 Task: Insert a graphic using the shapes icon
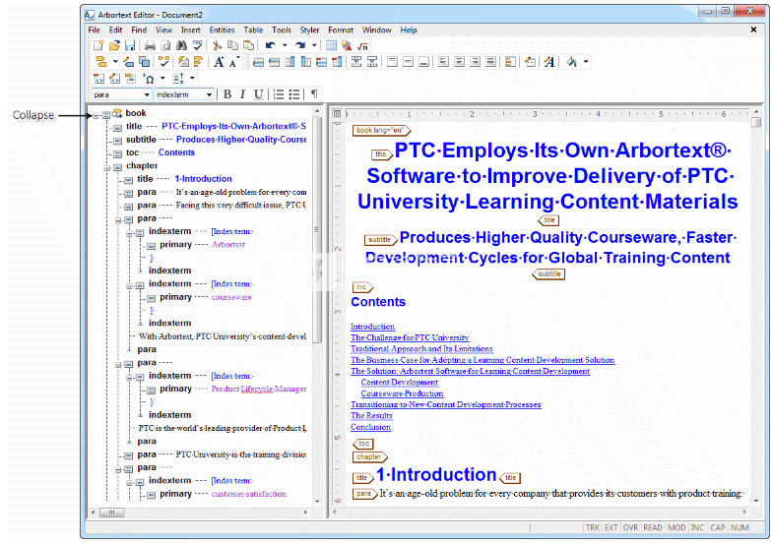pyautogui.click(x=348, y=45)
